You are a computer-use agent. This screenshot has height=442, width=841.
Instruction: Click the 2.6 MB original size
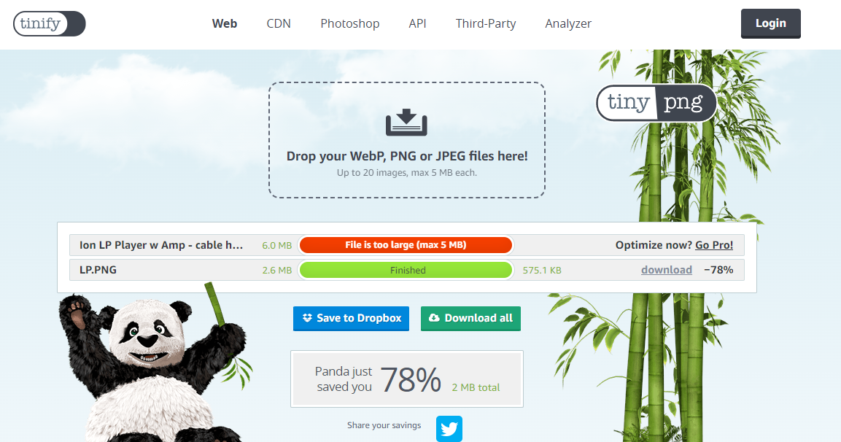click(276, 271)
